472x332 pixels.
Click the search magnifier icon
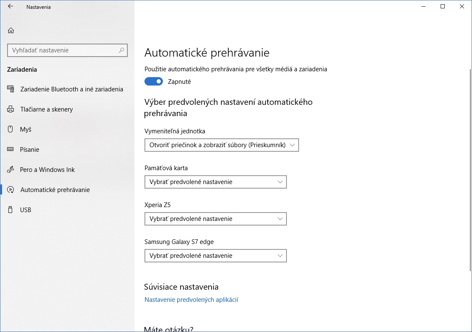click(x=121, y=50)
